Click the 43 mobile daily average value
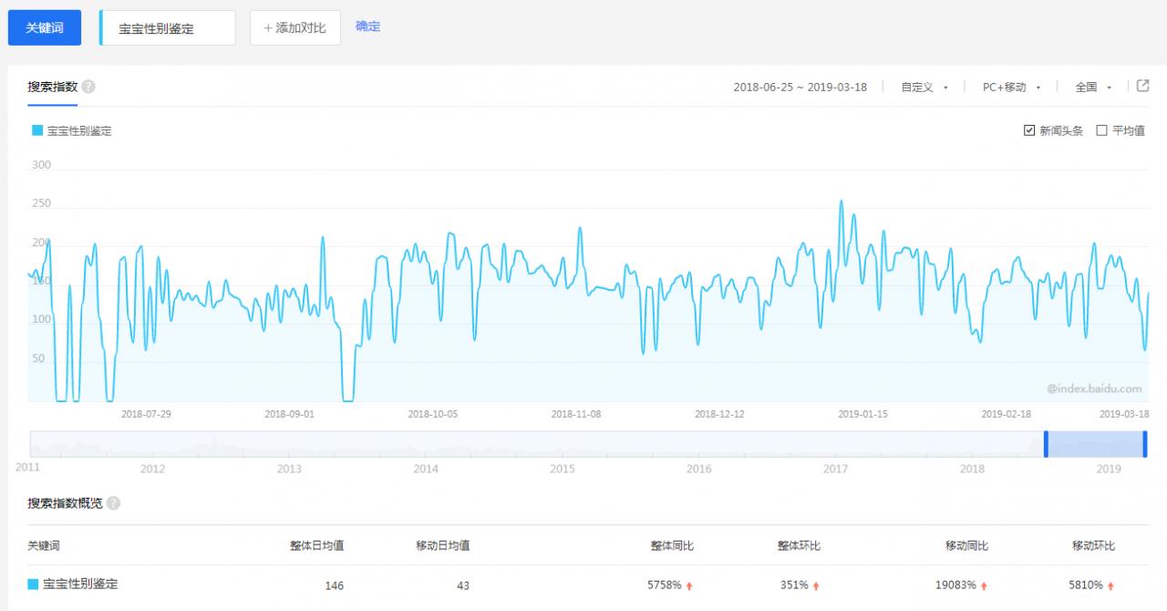 point(463,585)
